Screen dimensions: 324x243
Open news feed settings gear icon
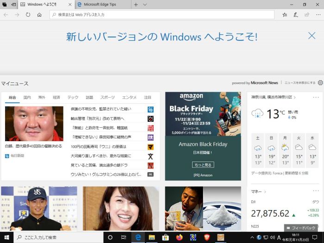point(320,83)
